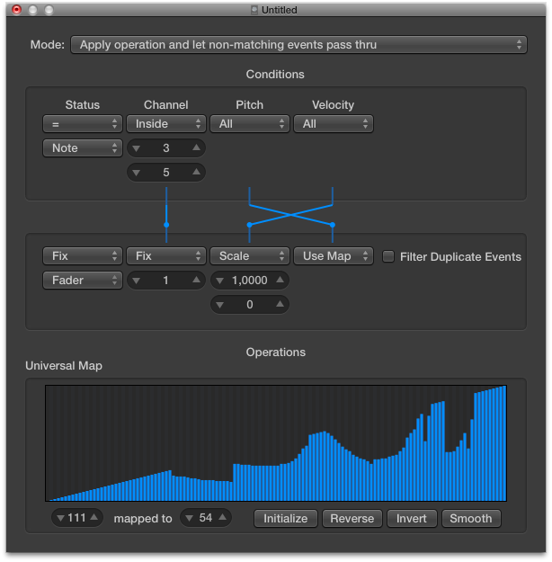
Task: Increase the mapped-to value 54
Action: pos(223,517)
